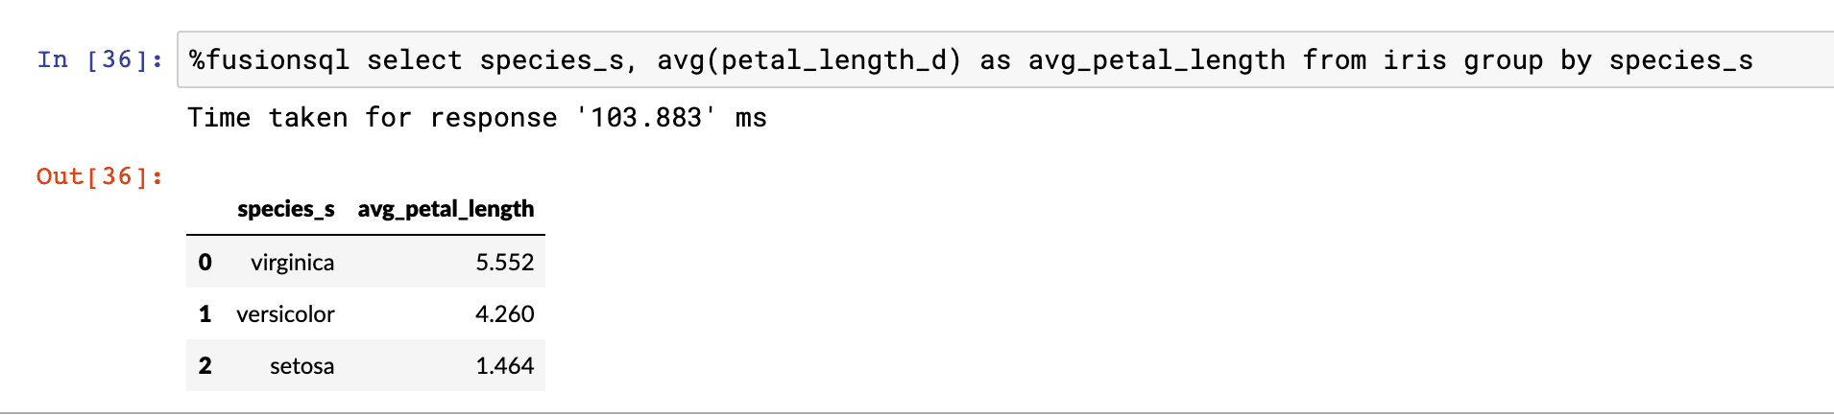1834x416 pixels.
Task: Place cursor on the word 'iris' in the query
Action: coord(1414,60)
